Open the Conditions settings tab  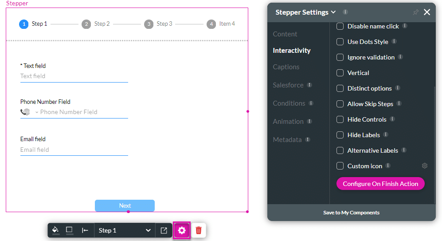[x=289, y=103]
